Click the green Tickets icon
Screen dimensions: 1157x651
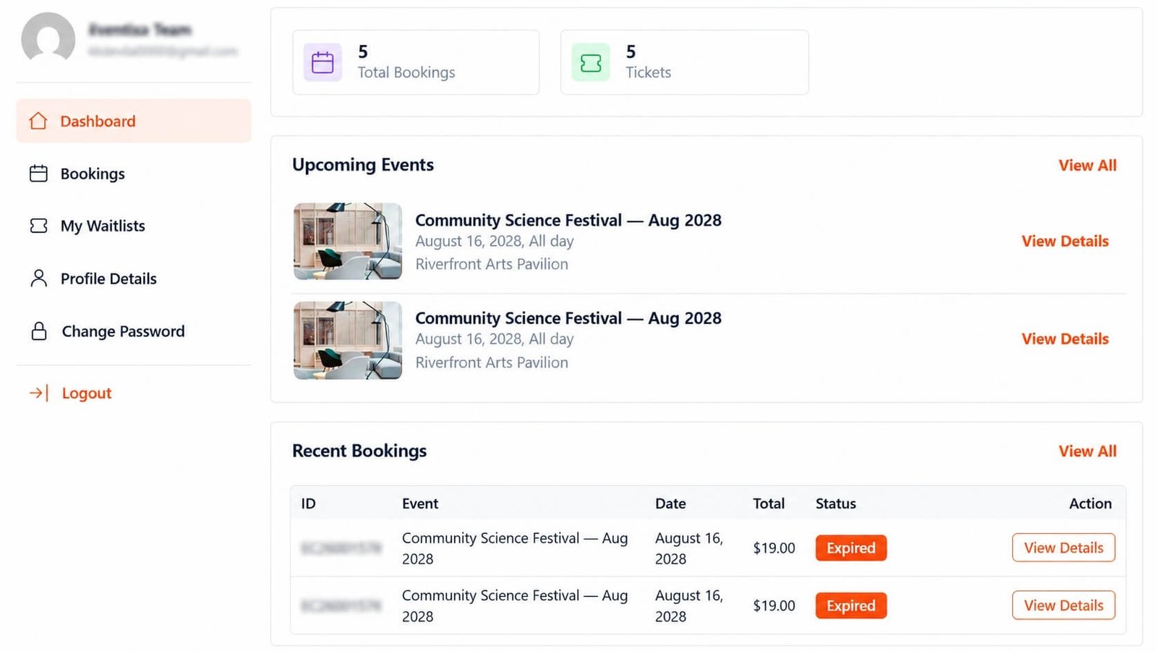coord(591,62)
